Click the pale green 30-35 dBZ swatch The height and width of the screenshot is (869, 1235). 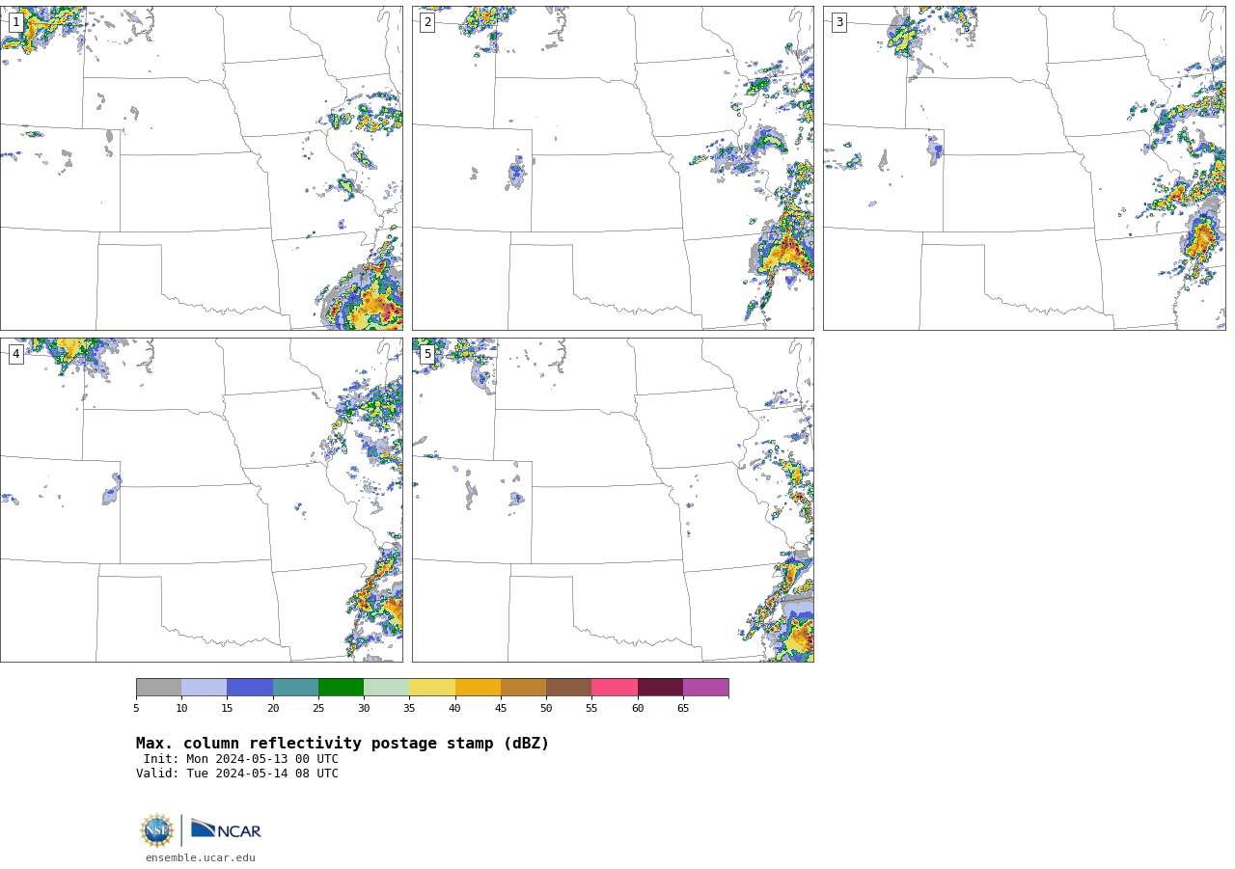tap(387, 687)
